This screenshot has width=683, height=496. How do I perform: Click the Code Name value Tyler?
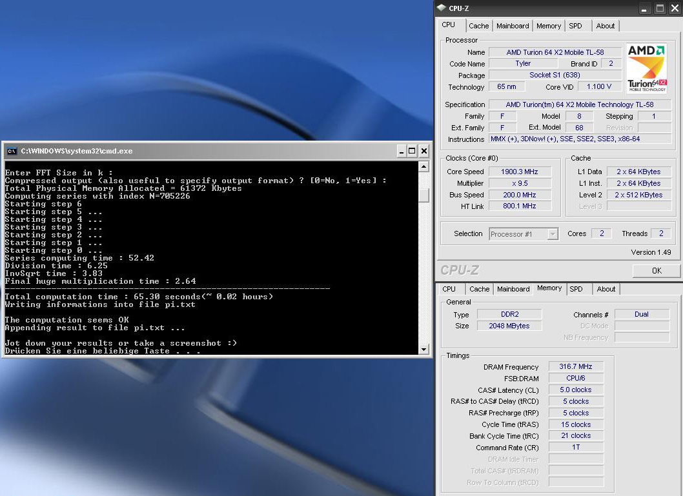523,63
